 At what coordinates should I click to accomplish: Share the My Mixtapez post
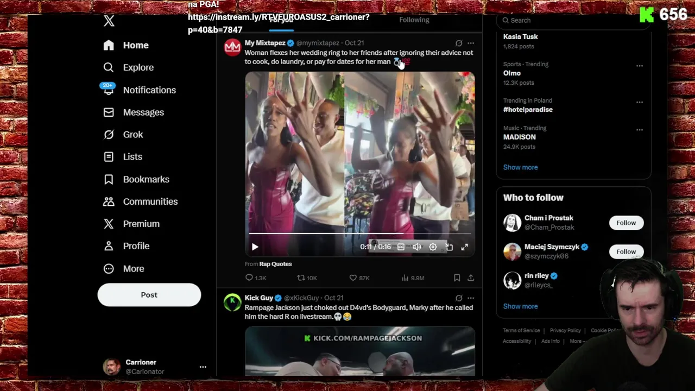tap(471, 278)
